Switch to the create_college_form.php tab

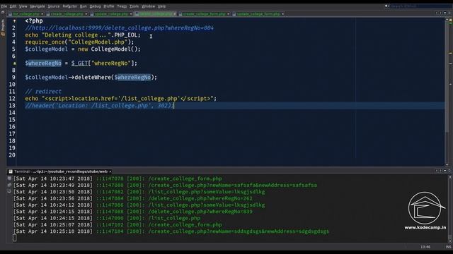(204, 14)
